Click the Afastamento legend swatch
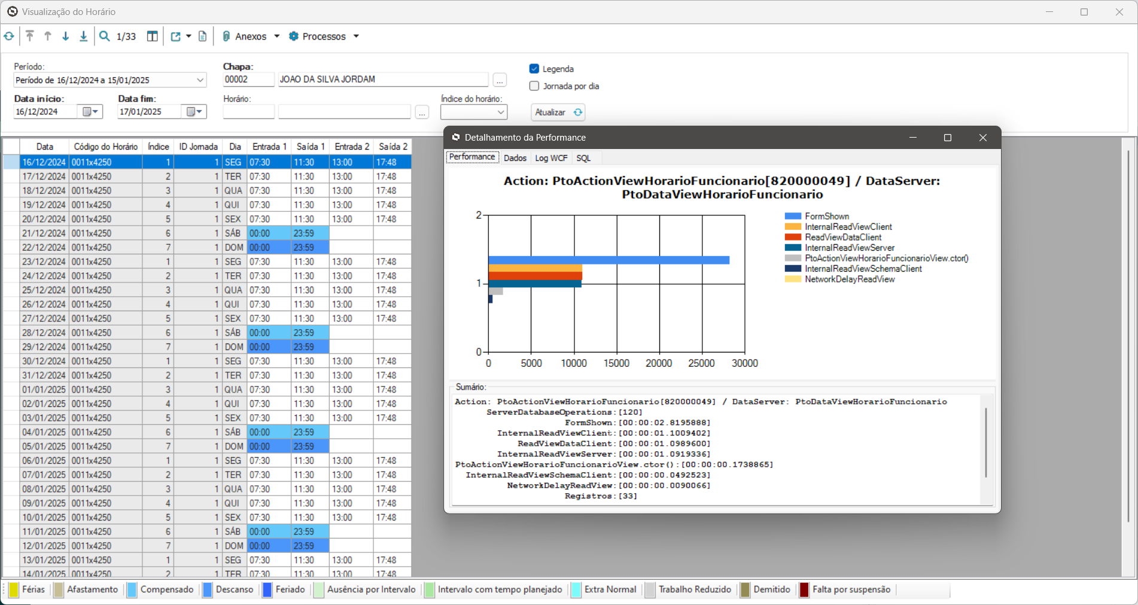Image resolution: width=1138 pixels, height=605 pixels. [59, 590]
